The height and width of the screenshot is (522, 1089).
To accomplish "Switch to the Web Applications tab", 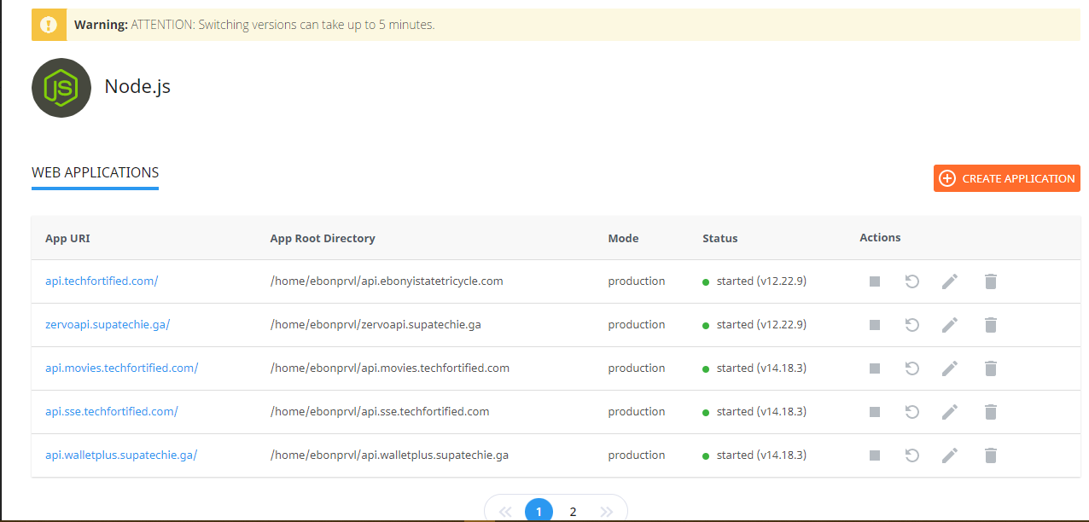I will click(95, 172).
